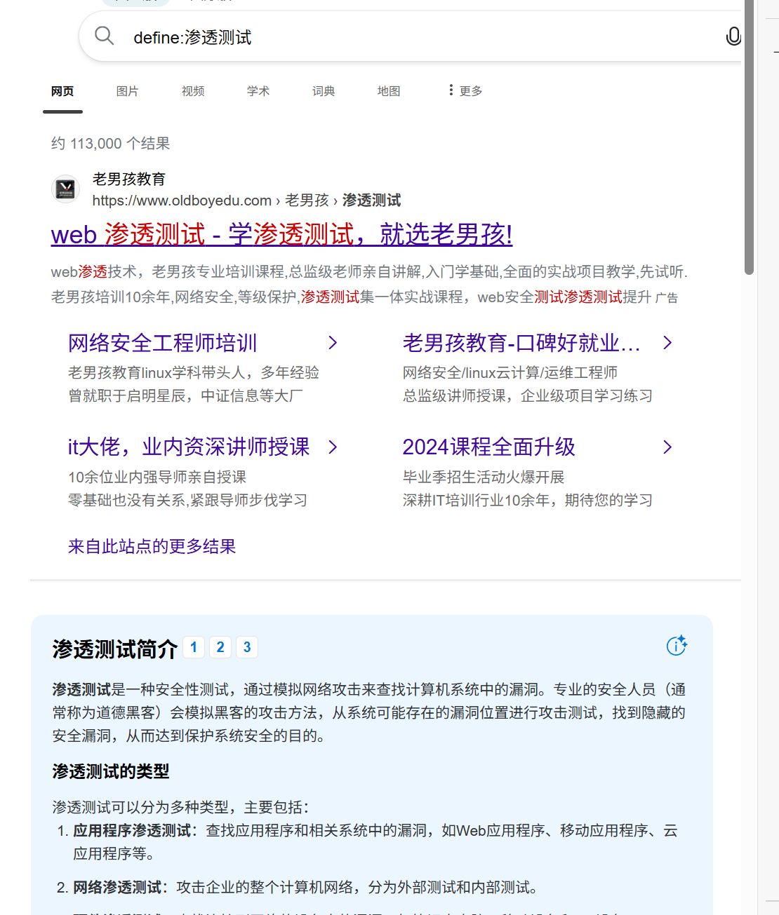Click the 老男孩教育 site name text
This screenshot has height=915, width=779.
point(129,179)
